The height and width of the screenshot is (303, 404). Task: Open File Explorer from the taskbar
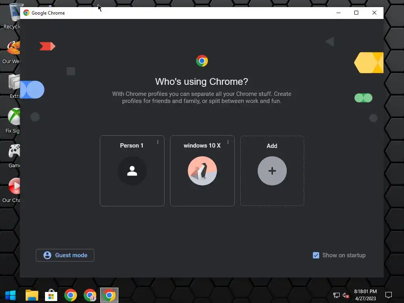[x=32, y=295]
